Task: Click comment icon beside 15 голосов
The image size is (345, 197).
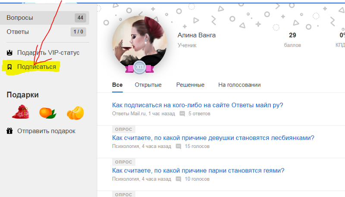Action: click(x=179, y=146)
